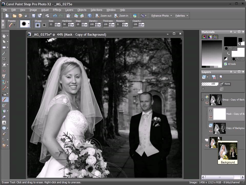Open the Selections menu
Image resolution: width=246 pixels, height=185 pixels.
(96, 10)
